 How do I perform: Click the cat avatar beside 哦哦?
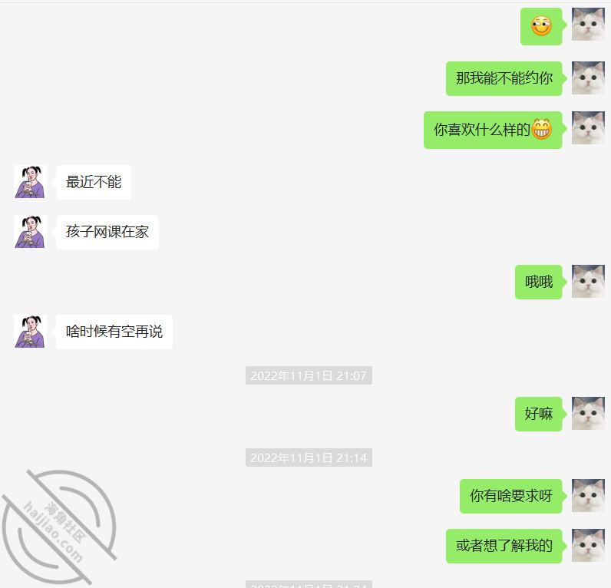[x=588, y=282]
